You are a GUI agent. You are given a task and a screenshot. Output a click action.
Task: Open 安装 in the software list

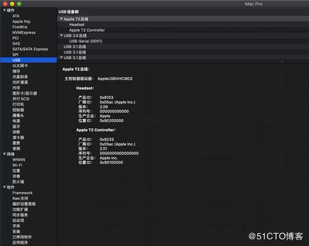(16, 232)
